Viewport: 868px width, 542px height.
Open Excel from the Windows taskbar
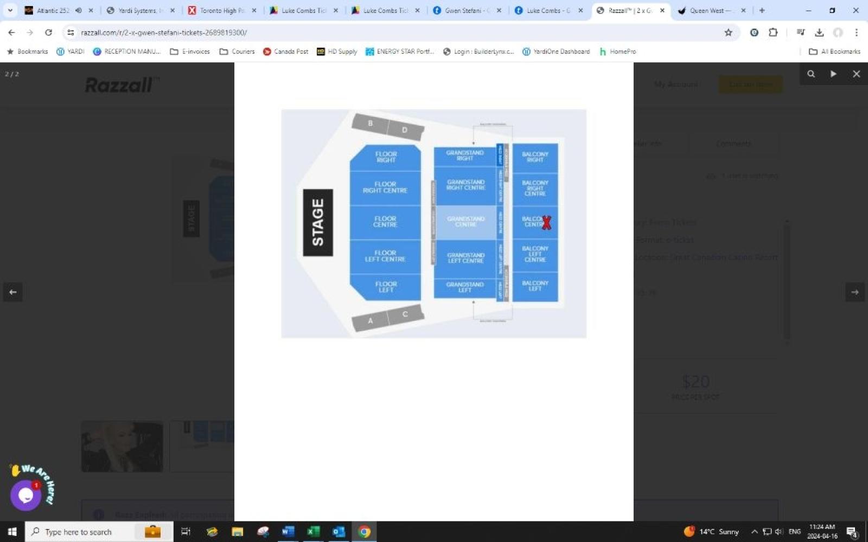point(313,532)
